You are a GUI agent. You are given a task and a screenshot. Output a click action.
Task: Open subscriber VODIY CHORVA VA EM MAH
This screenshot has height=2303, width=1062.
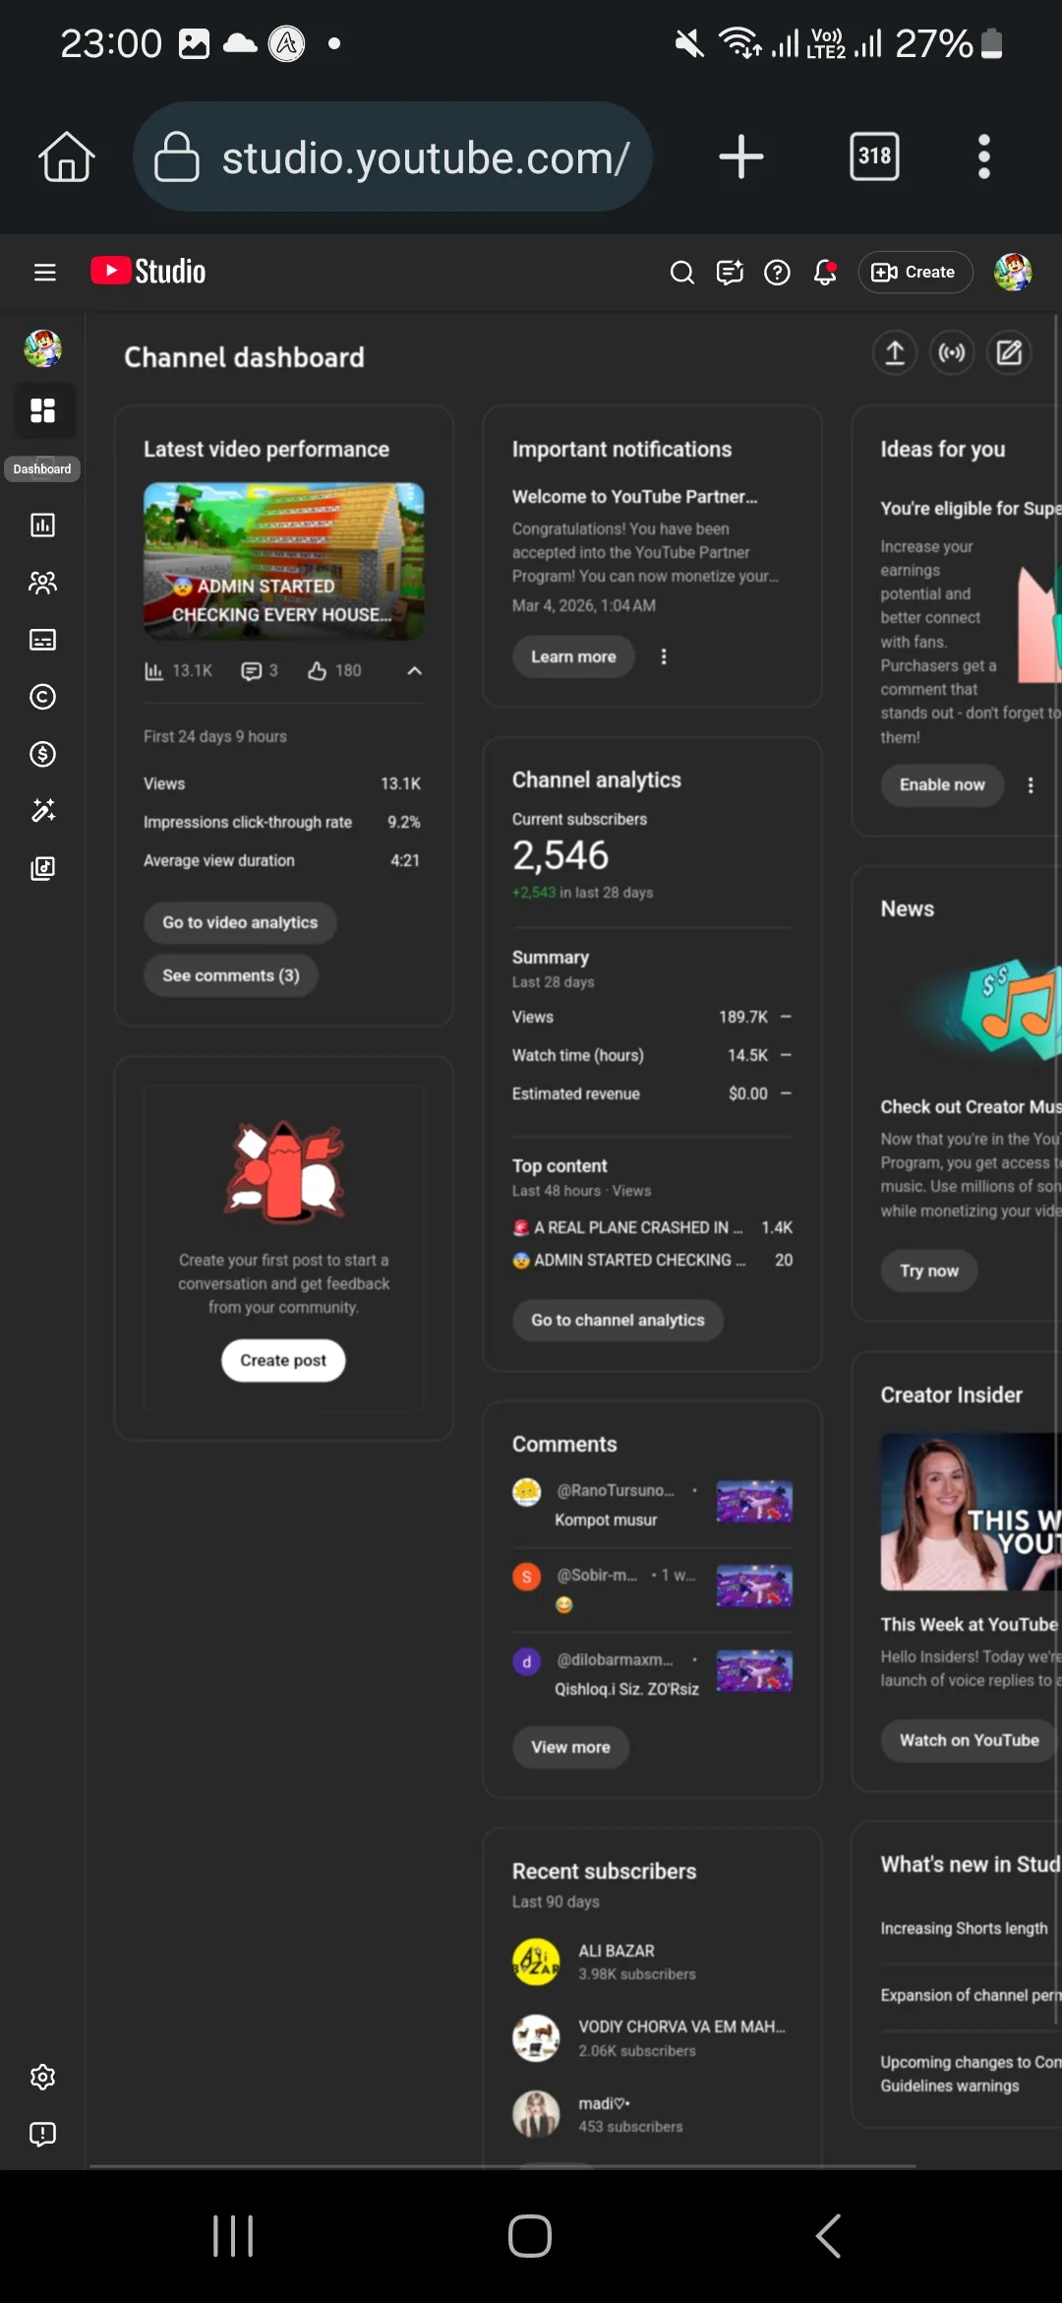tap(652, 2037)
